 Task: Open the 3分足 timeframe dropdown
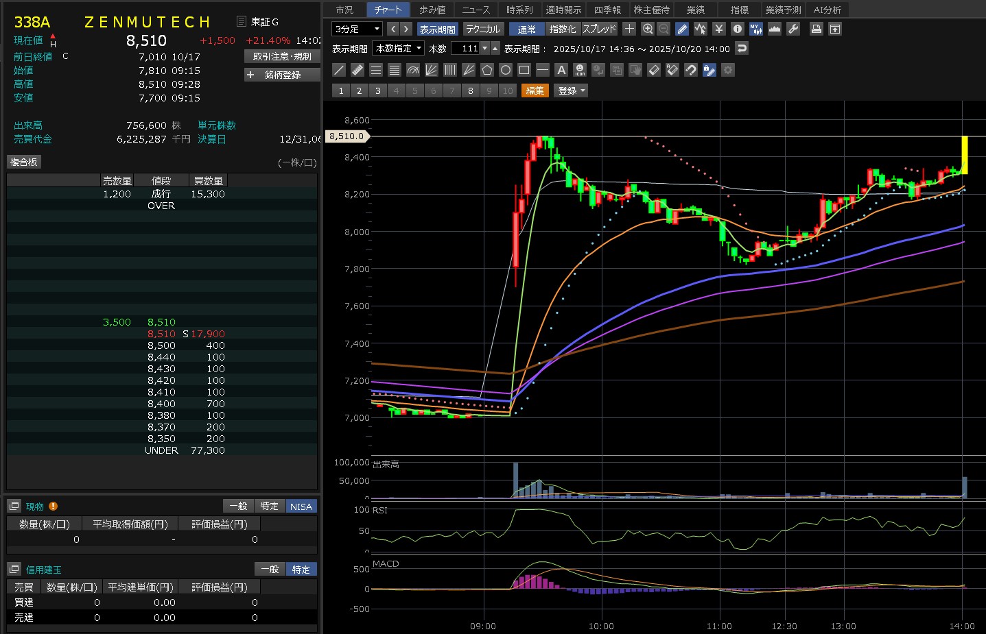(x=357, y=29)
